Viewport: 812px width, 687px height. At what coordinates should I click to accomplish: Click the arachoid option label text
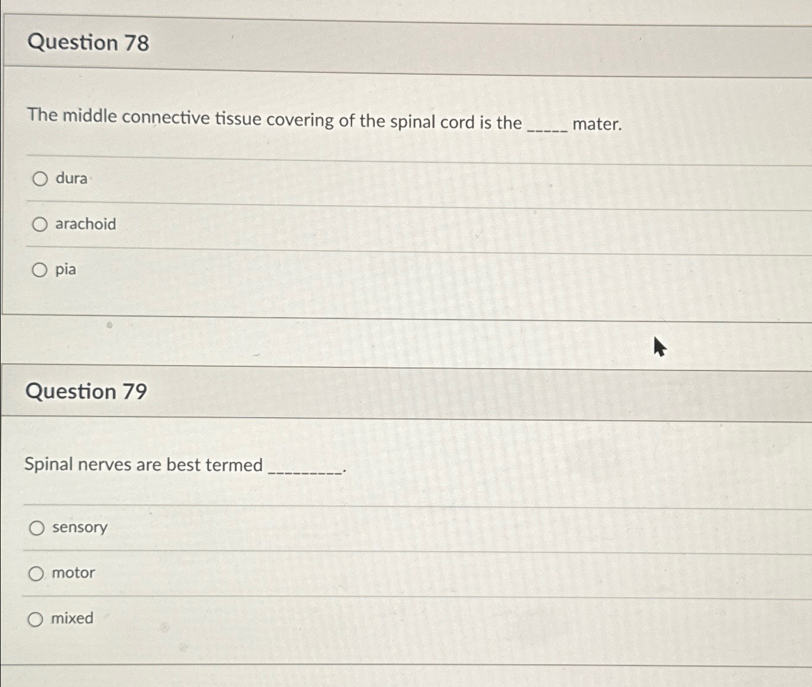pyautogui.click(x=86, y=224)
